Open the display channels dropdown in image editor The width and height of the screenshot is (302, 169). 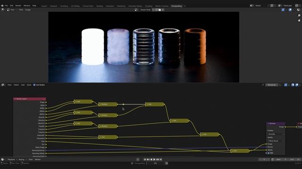pos(299,10)
